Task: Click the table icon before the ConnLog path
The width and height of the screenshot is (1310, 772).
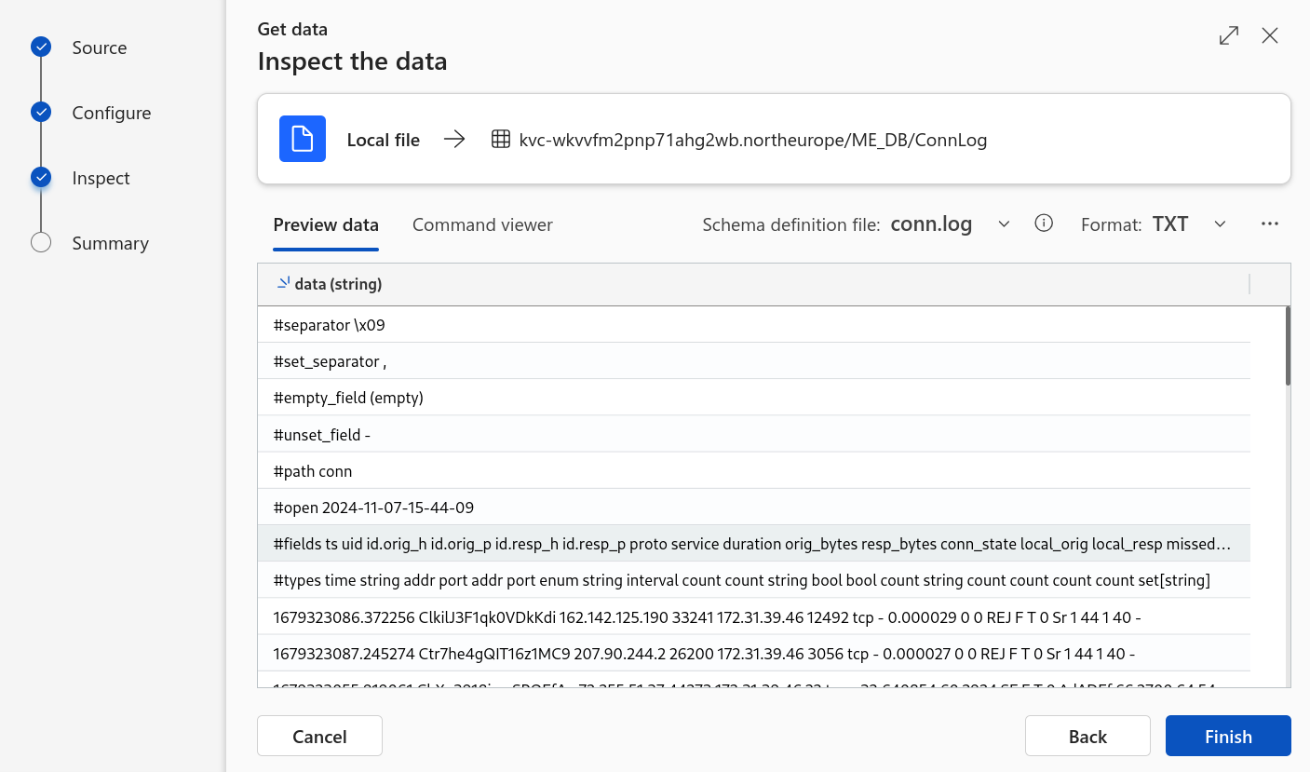Action: point(501,140)
